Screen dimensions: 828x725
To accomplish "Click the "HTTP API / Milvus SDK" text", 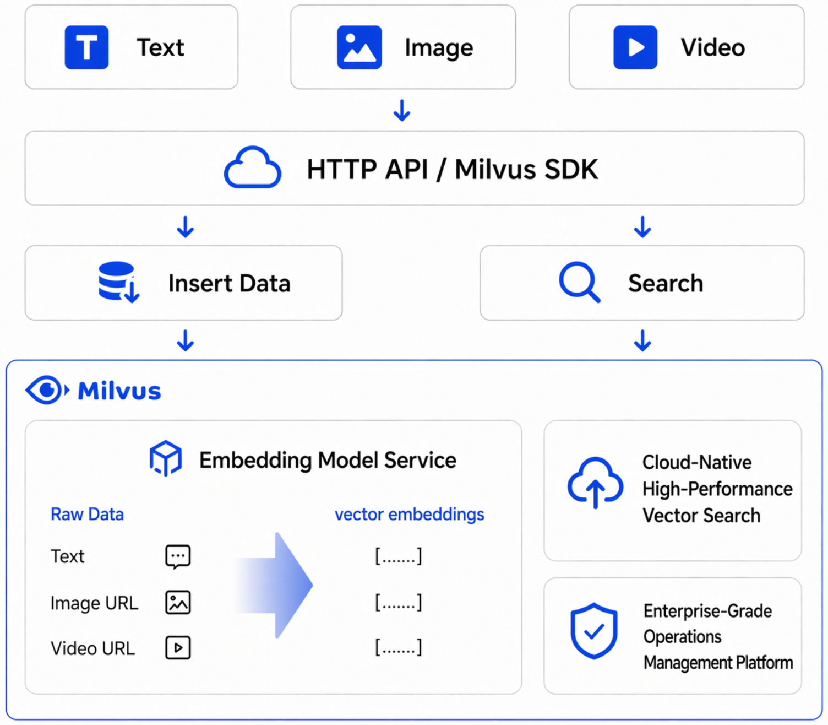I will (x=453, y=169).
